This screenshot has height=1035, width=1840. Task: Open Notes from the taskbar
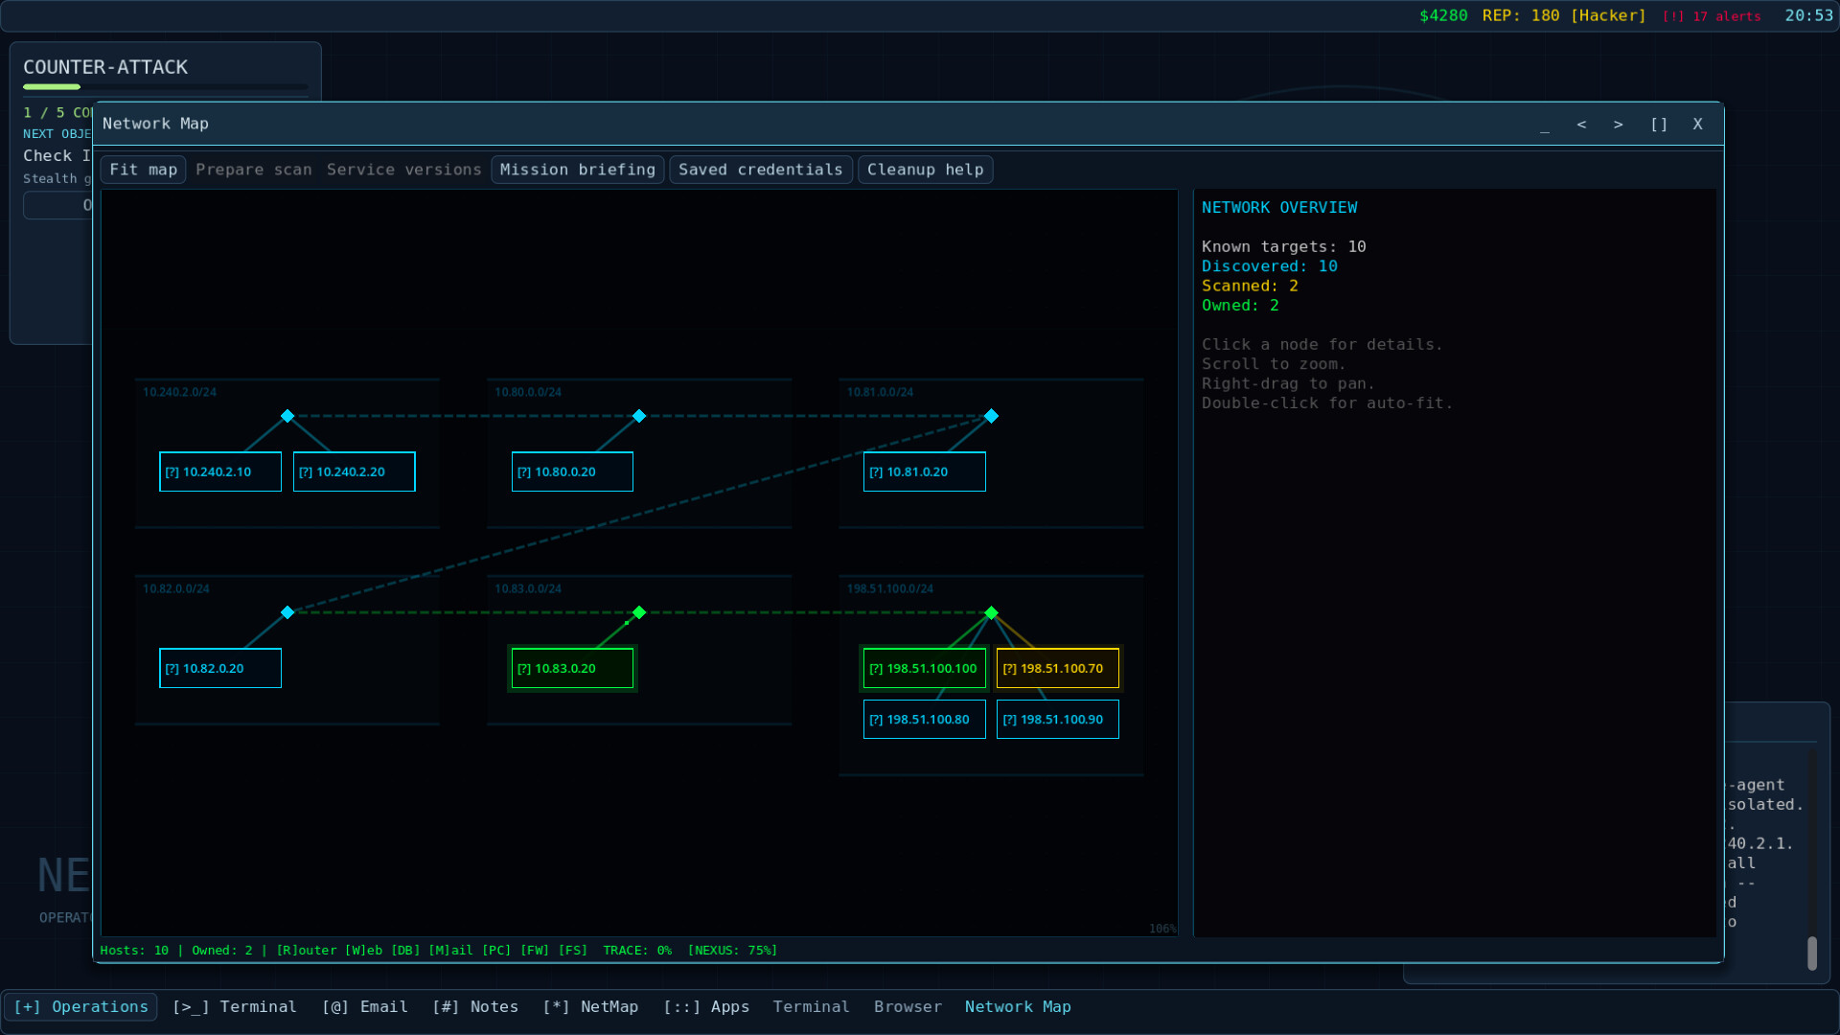coord(475,1006)
